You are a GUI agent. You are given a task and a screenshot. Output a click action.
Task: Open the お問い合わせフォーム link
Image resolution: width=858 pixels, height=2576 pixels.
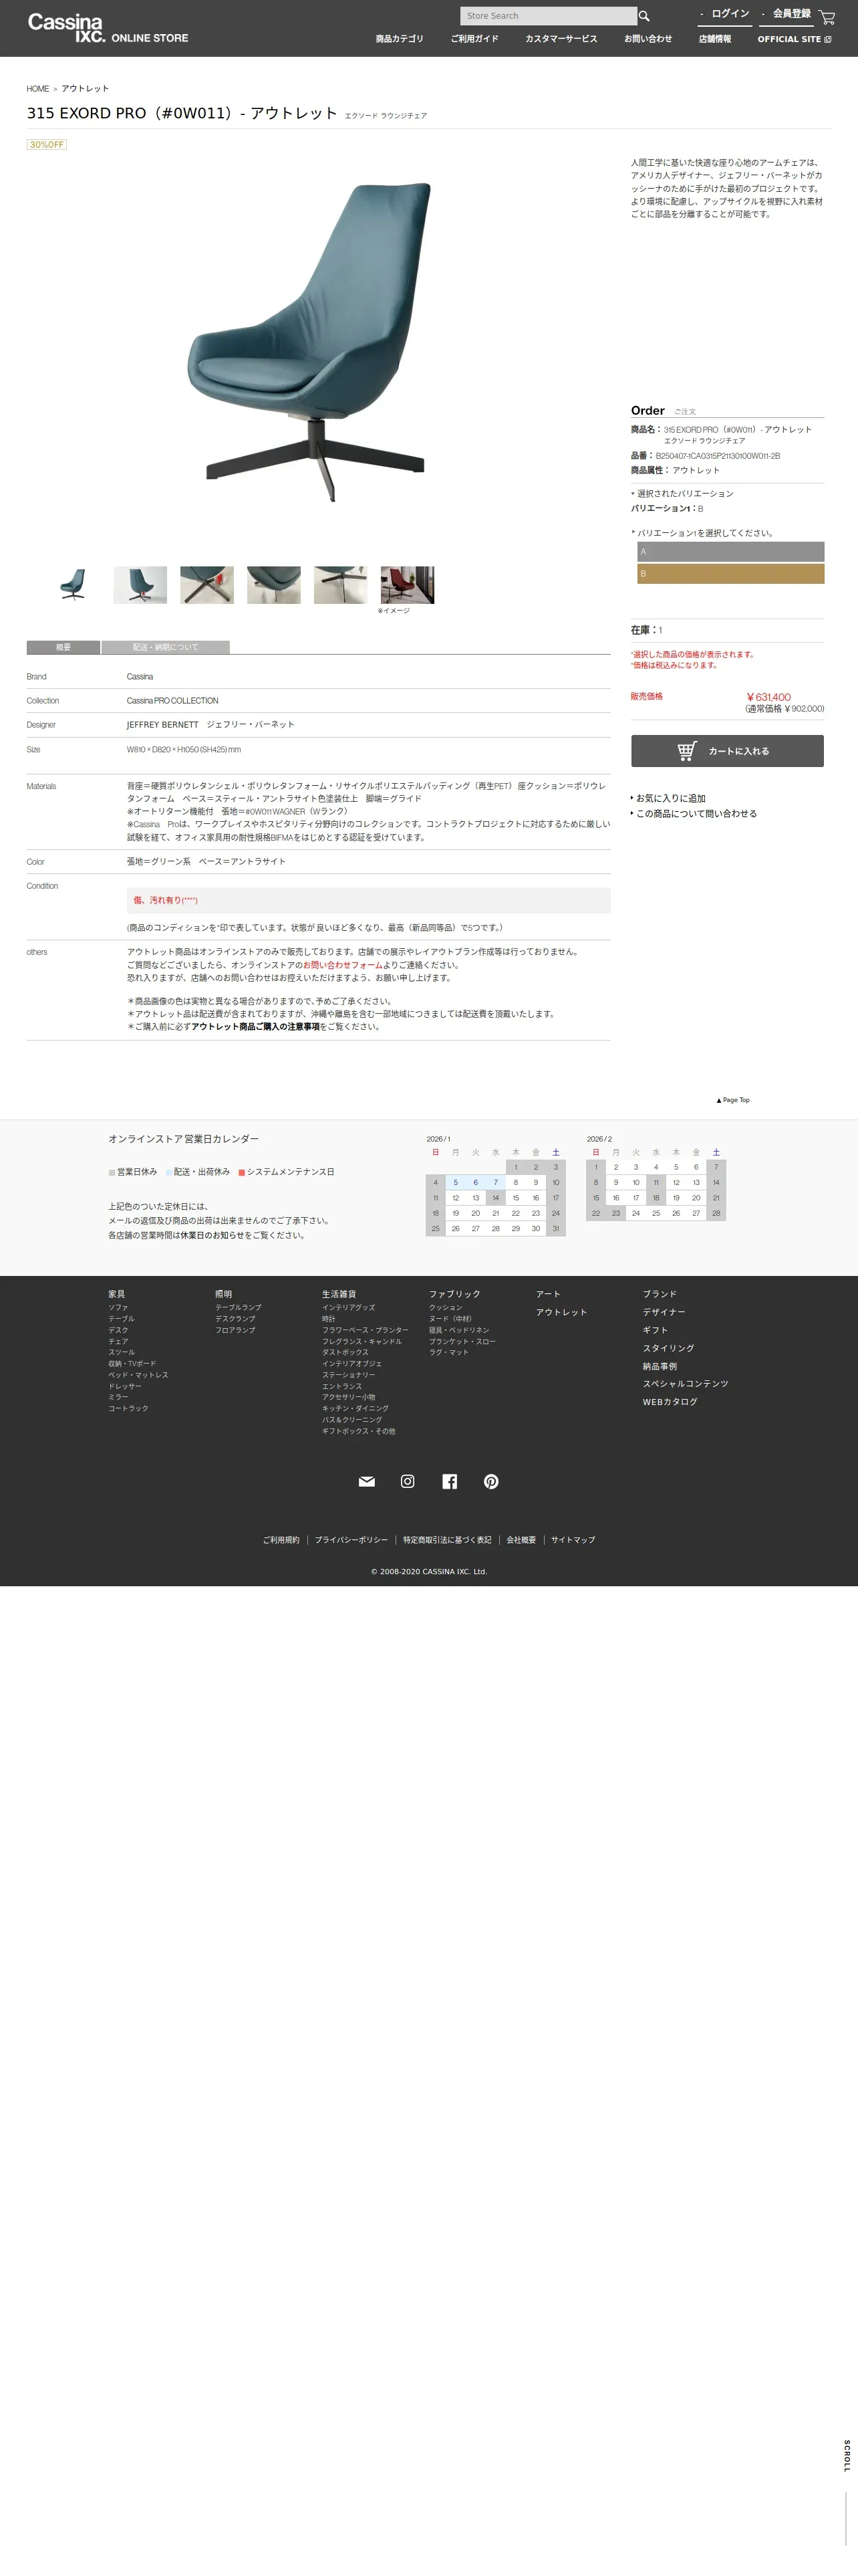pos(343,965)
